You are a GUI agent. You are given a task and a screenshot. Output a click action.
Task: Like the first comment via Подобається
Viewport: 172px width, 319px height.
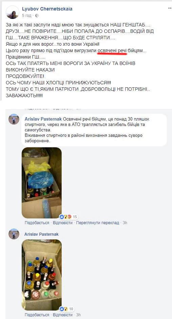[37, 223]
